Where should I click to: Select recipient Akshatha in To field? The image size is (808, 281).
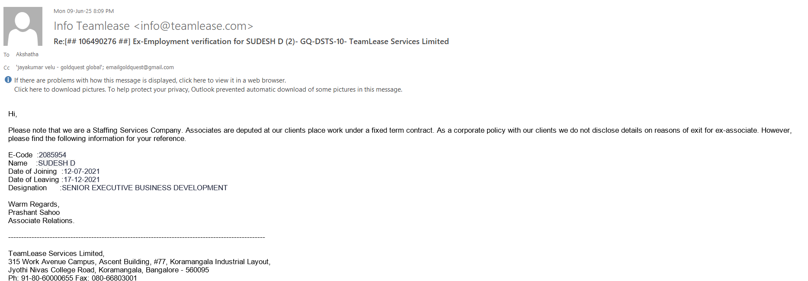27,54
